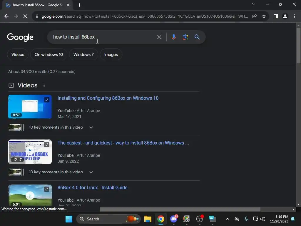The width and height of the screenshot is (301, 226).
Task: Click Jan 9, 2022 video date
Action: [x=68, y=162]
